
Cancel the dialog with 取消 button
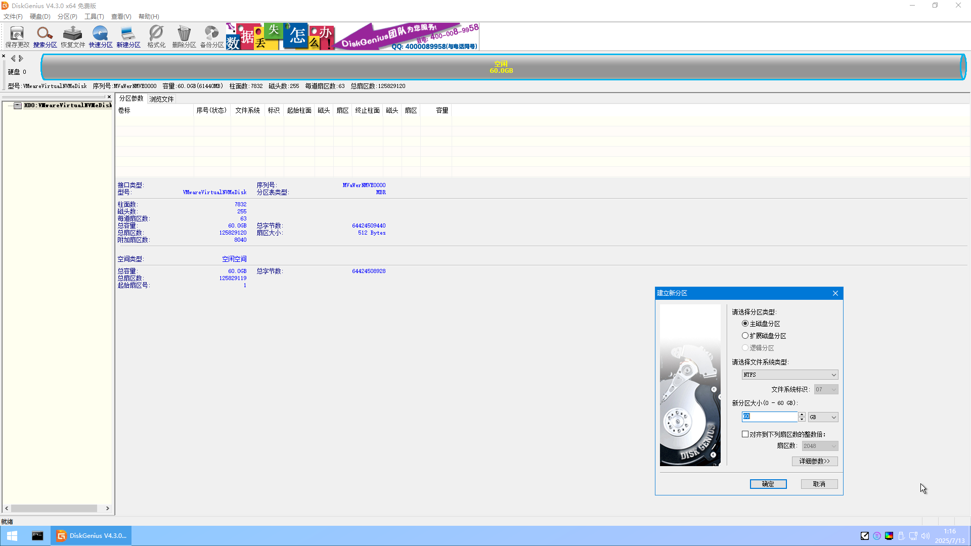point(819,484)
